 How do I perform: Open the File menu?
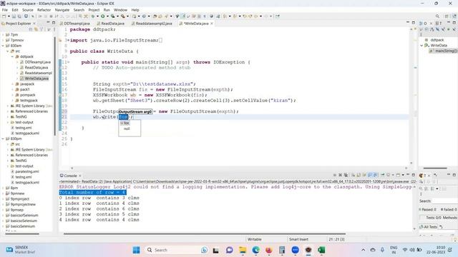(5, 10)
